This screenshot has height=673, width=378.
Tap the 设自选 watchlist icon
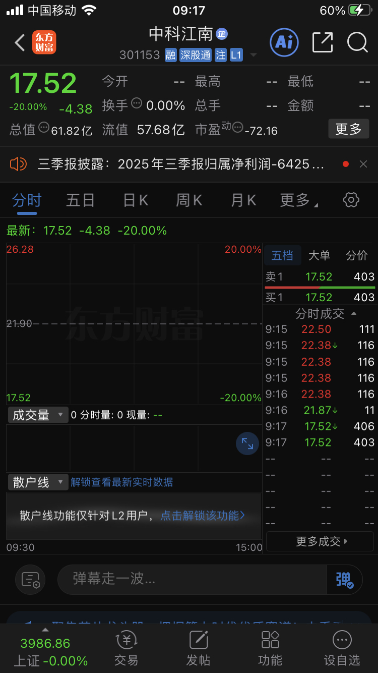click(342, 648)
